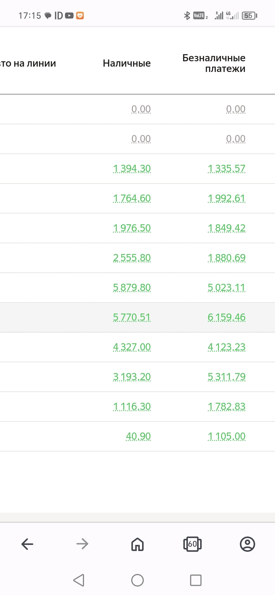Open the account profile icon
The height and width of the screenshot is (595, 275).
[248, 544]
